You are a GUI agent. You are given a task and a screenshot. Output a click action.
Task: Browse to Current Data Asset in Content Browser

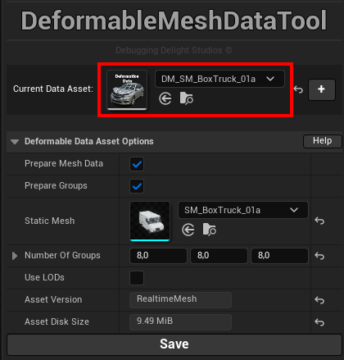point(187,98)
